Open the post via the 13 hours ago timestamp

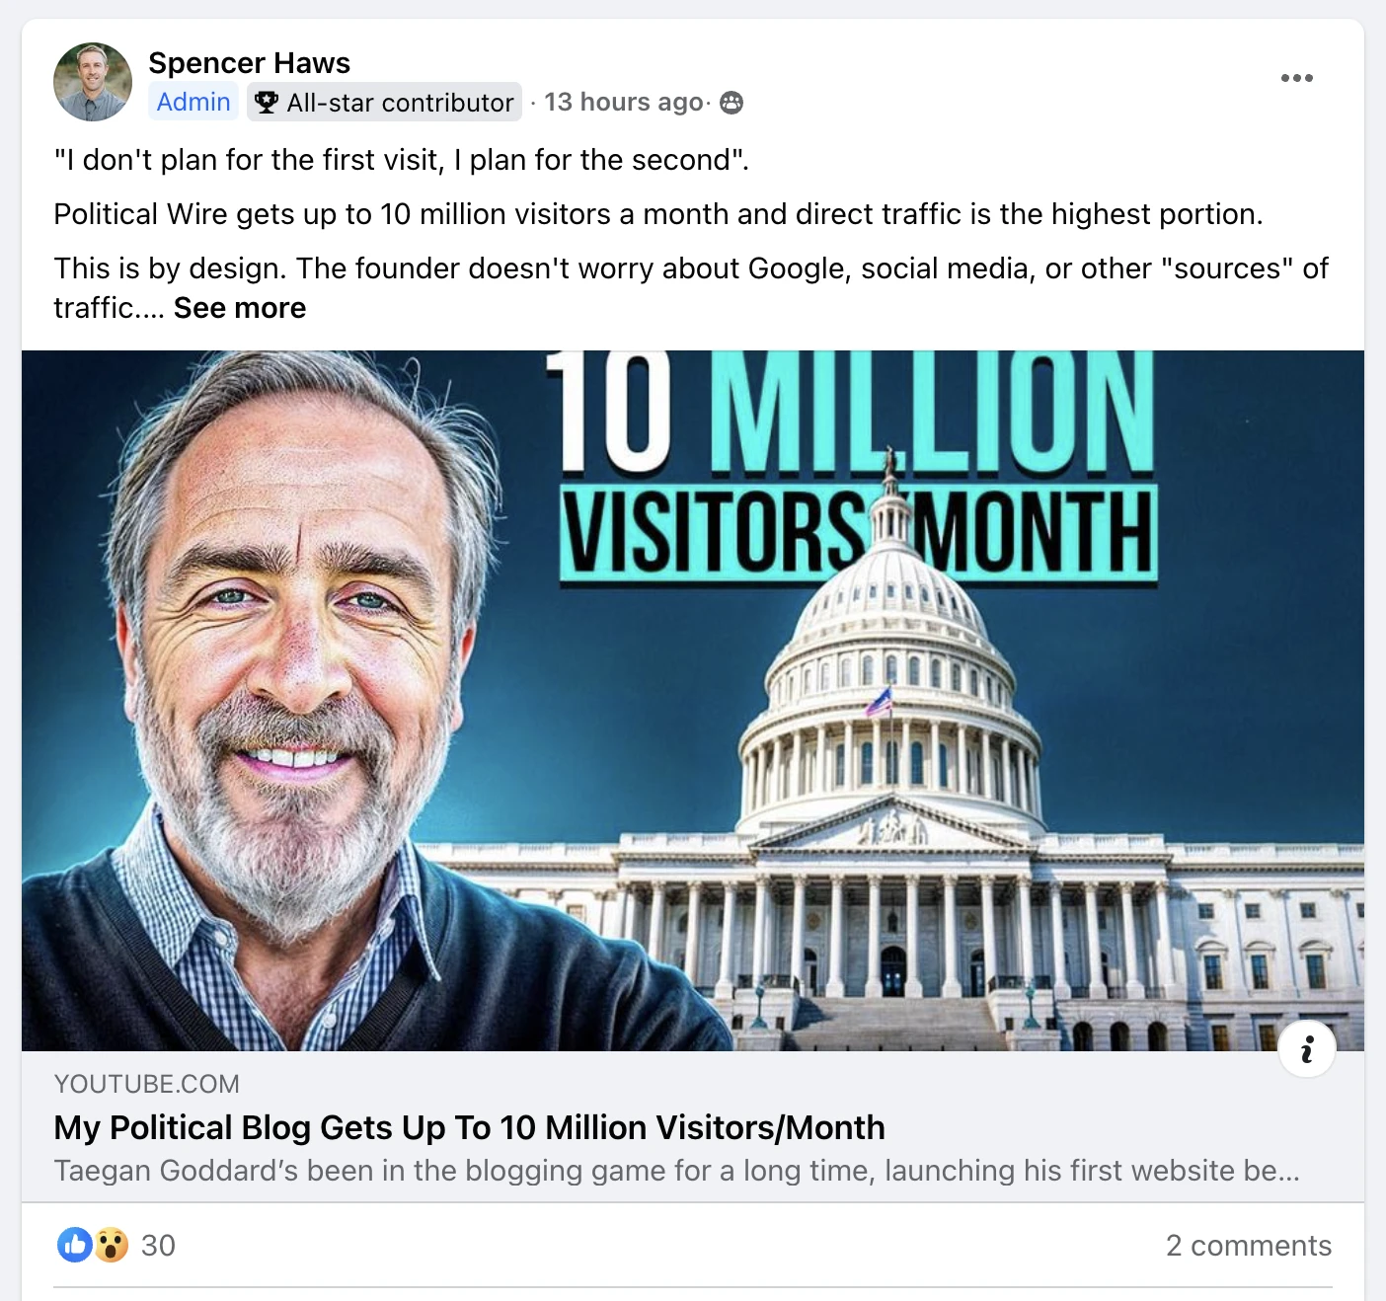[624, 102]
